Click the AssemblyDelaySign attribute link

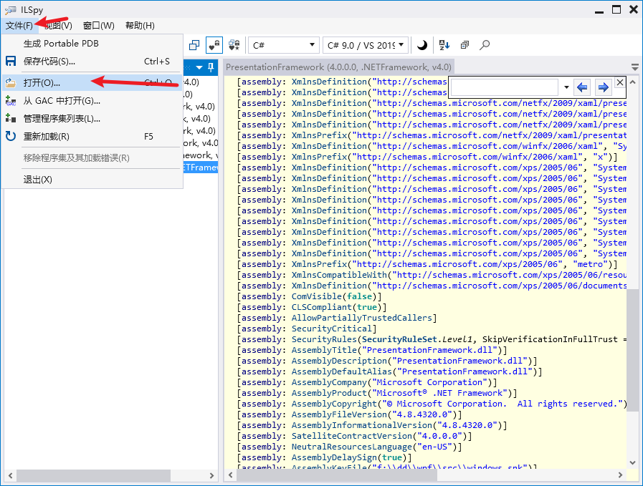334,457
